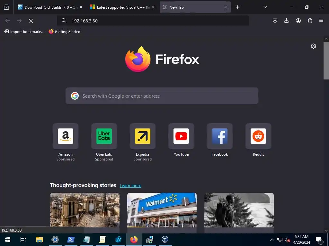Click the scrollbar down arrow

(x=326, y=231)
